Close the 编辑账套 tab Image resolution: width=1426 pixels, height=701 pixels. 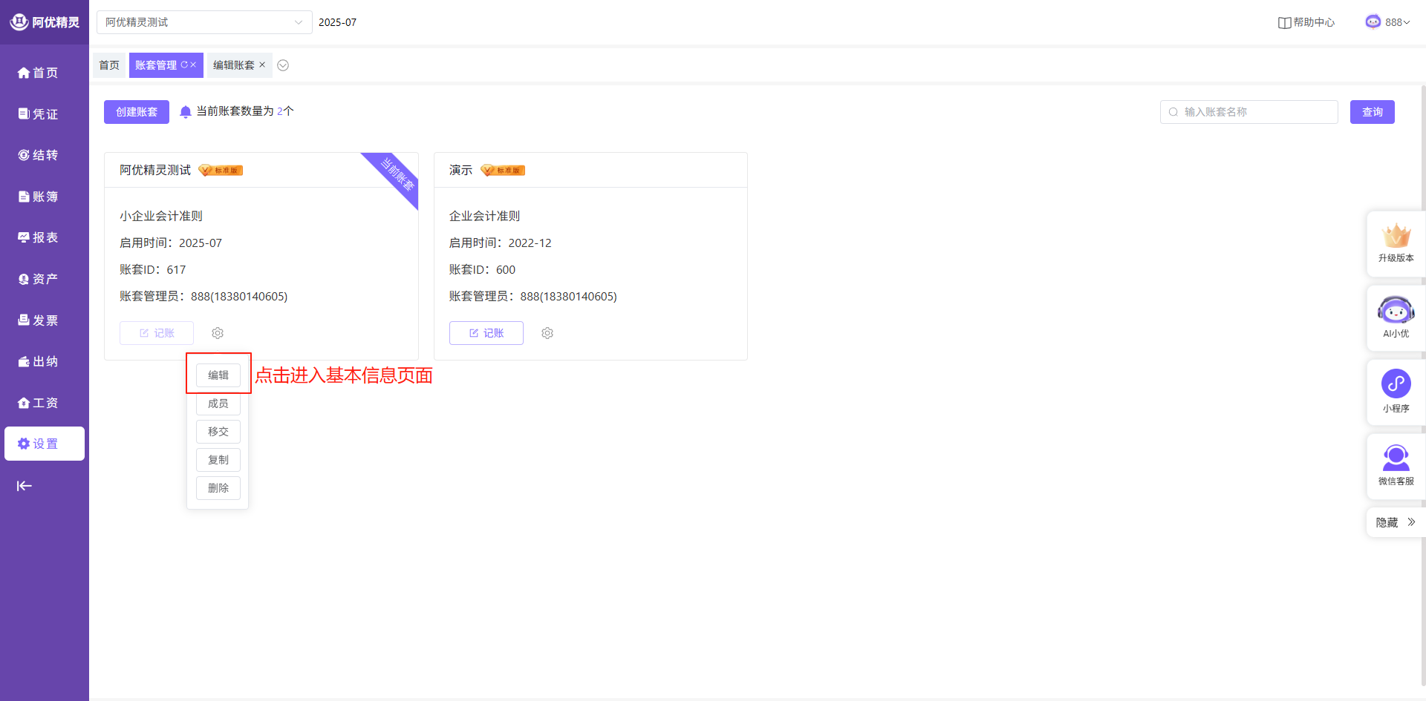point(262,65)
